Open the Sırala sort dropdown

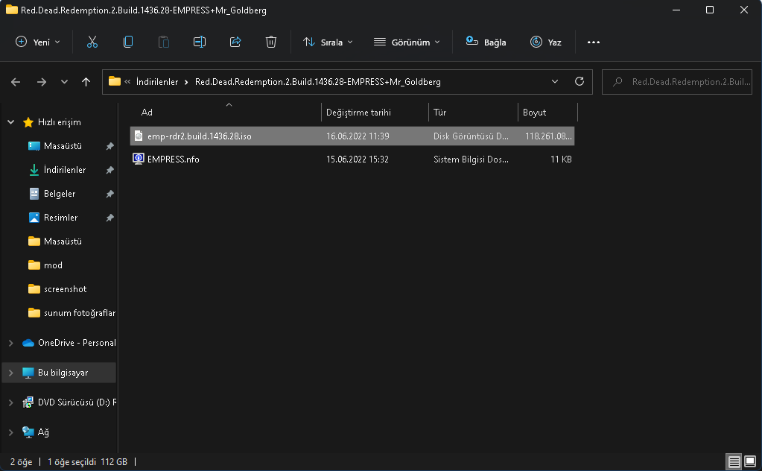tap(328, 42)
